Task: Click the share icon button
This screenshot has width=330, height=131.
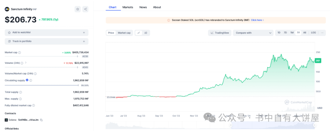Action: click(85, 9)
